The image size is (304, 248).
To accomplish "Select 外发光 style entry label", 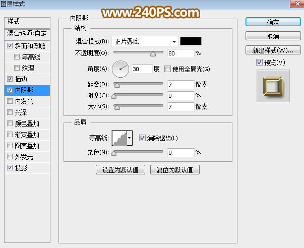I will (x=24, y=157).
